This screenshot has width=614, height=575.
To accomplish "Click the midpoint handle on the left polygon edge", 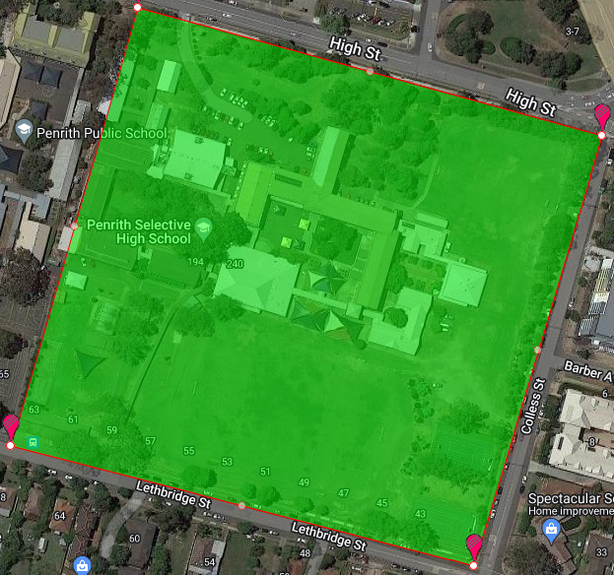I will pos(74,226).
